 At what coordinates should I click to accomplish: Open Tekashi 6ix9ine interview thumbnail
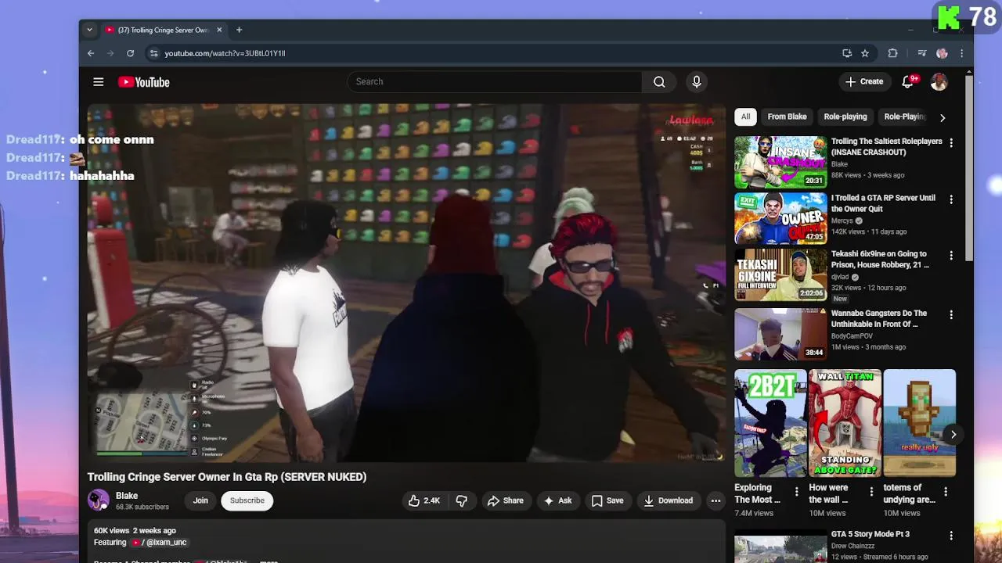(x=780, y=275)
